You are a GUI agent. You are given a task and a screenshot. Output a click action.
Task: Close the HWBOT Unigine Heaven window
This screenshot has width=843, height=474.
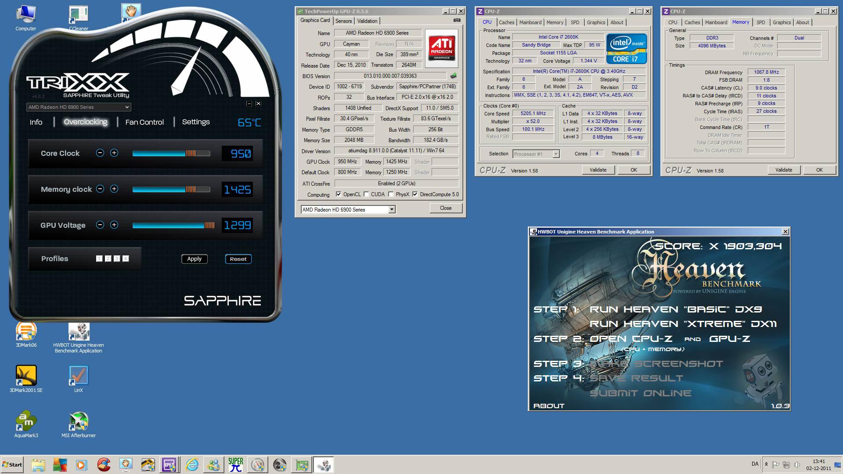pyautogui.click(x=785, y=232)
